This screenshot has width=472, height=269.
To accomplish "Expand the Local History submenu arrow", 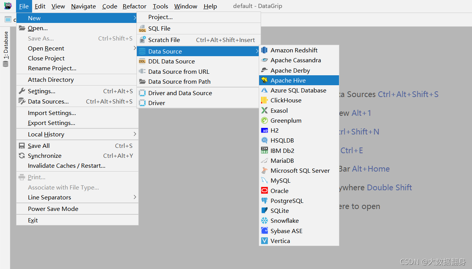I will click(135, 134).
